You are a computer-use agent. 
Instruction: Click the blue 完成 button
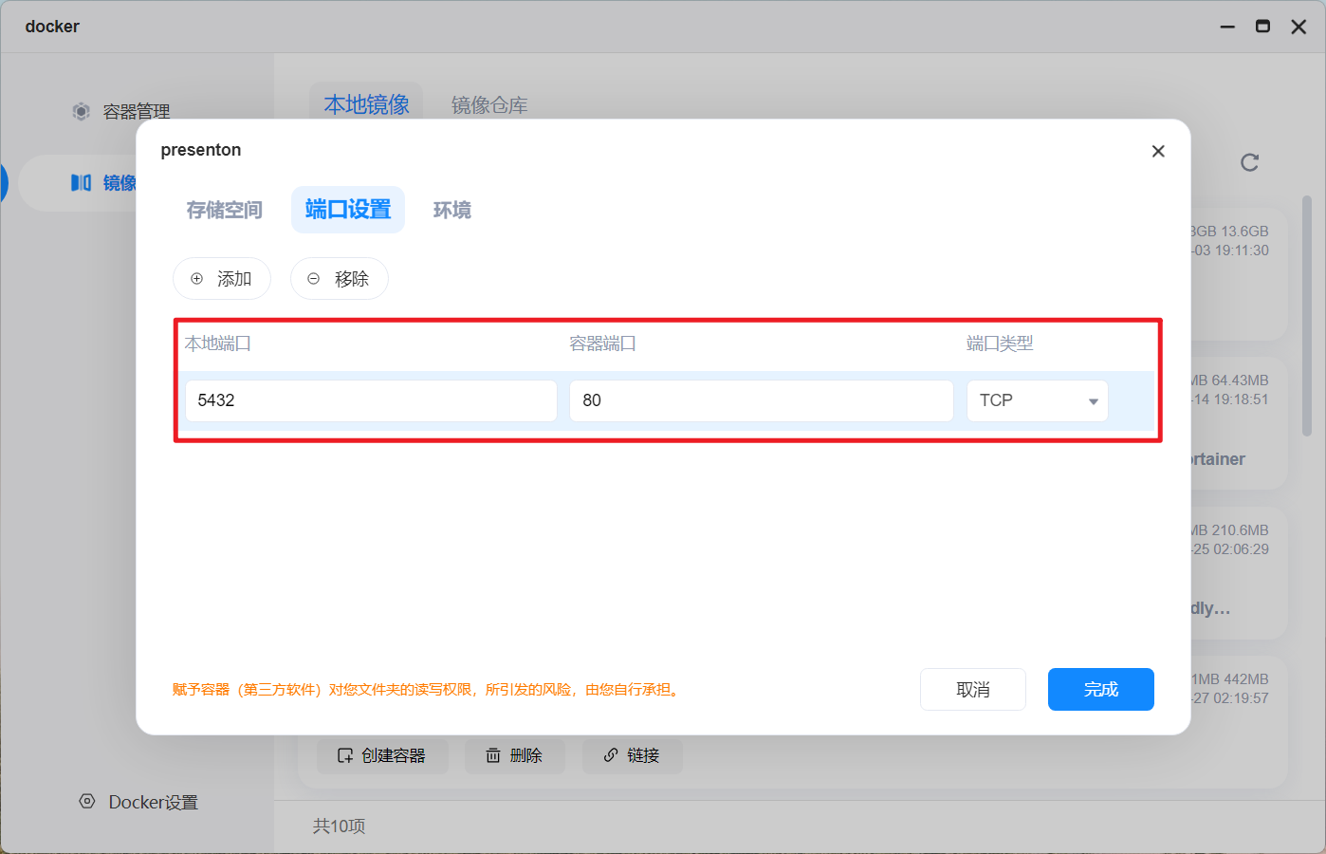point(1101,690)
